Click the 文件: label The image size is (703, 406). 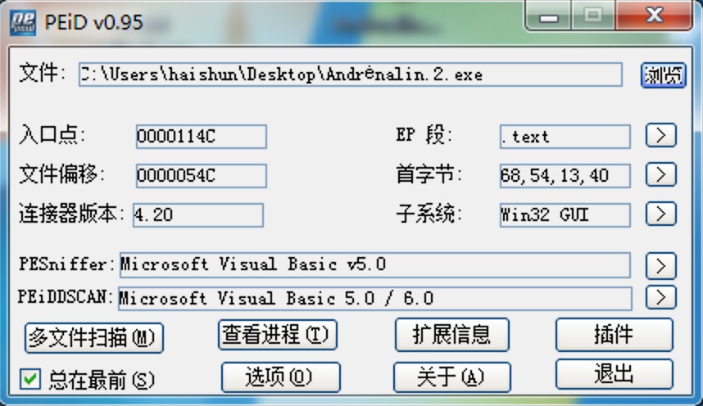pyautogui.click(x=43, y=73)
